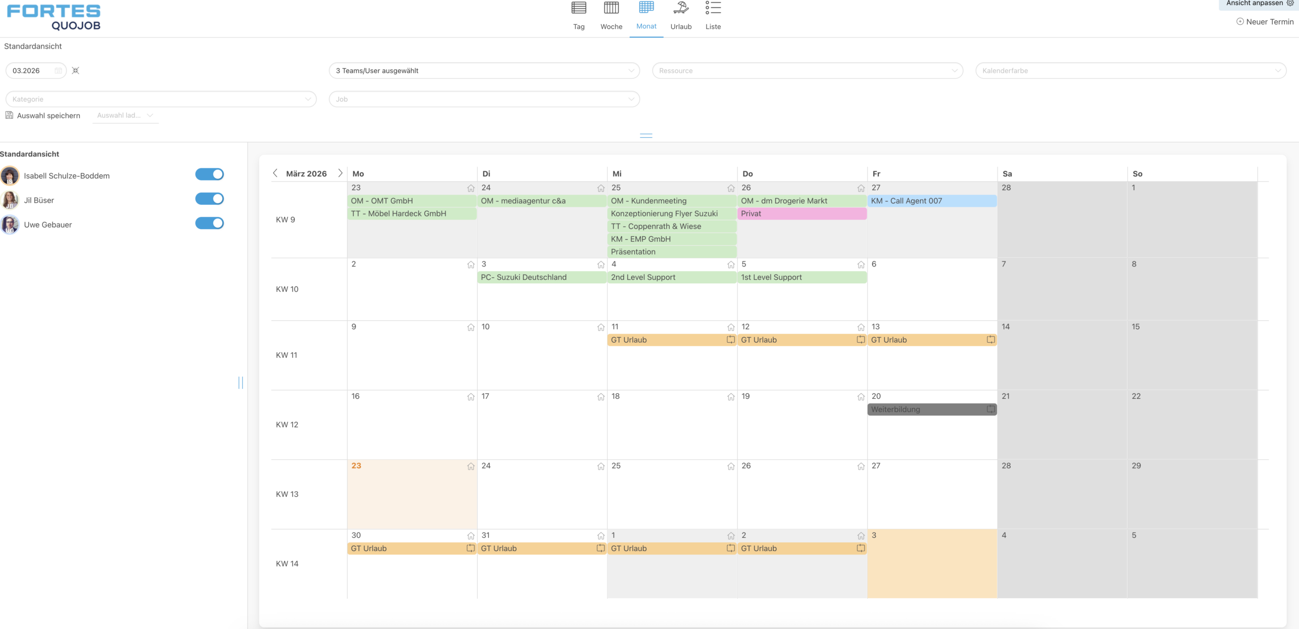Image resolution: width=1299 pixels, height=629 pixels.
Task: Hide Isabell Schulze-Boddem's calendar
Action: pos(210,174)
